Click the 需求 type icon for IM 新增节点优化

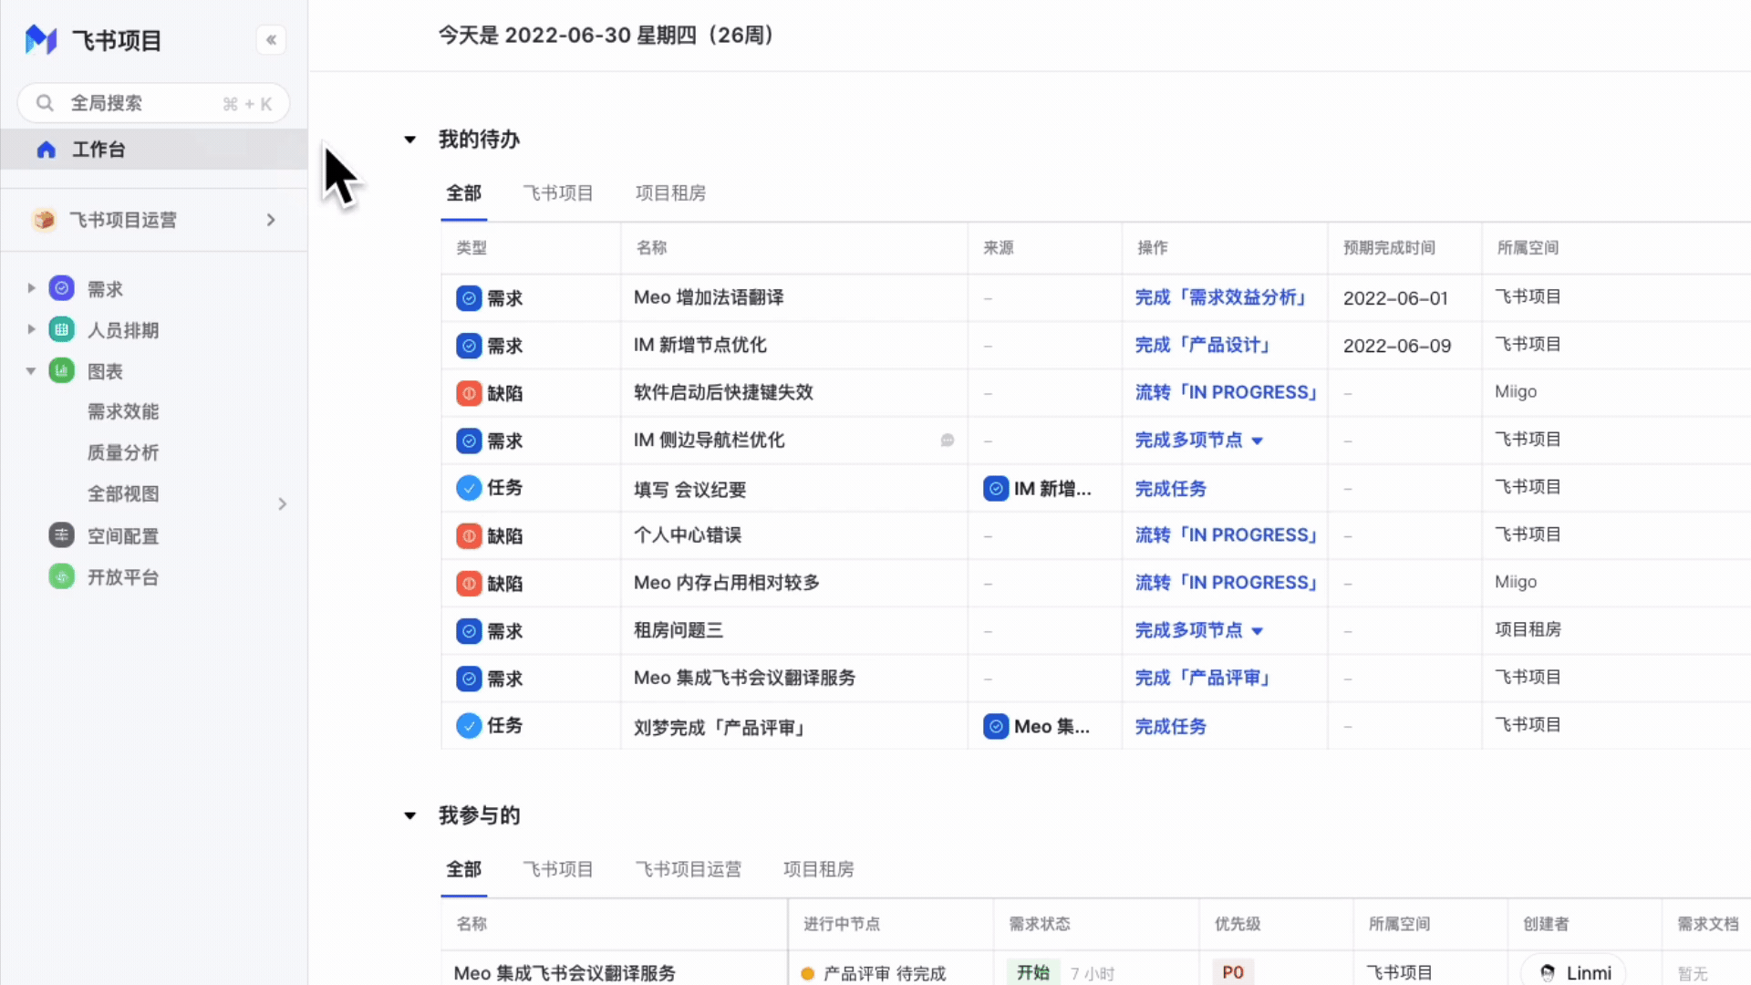tap(469, 346)
